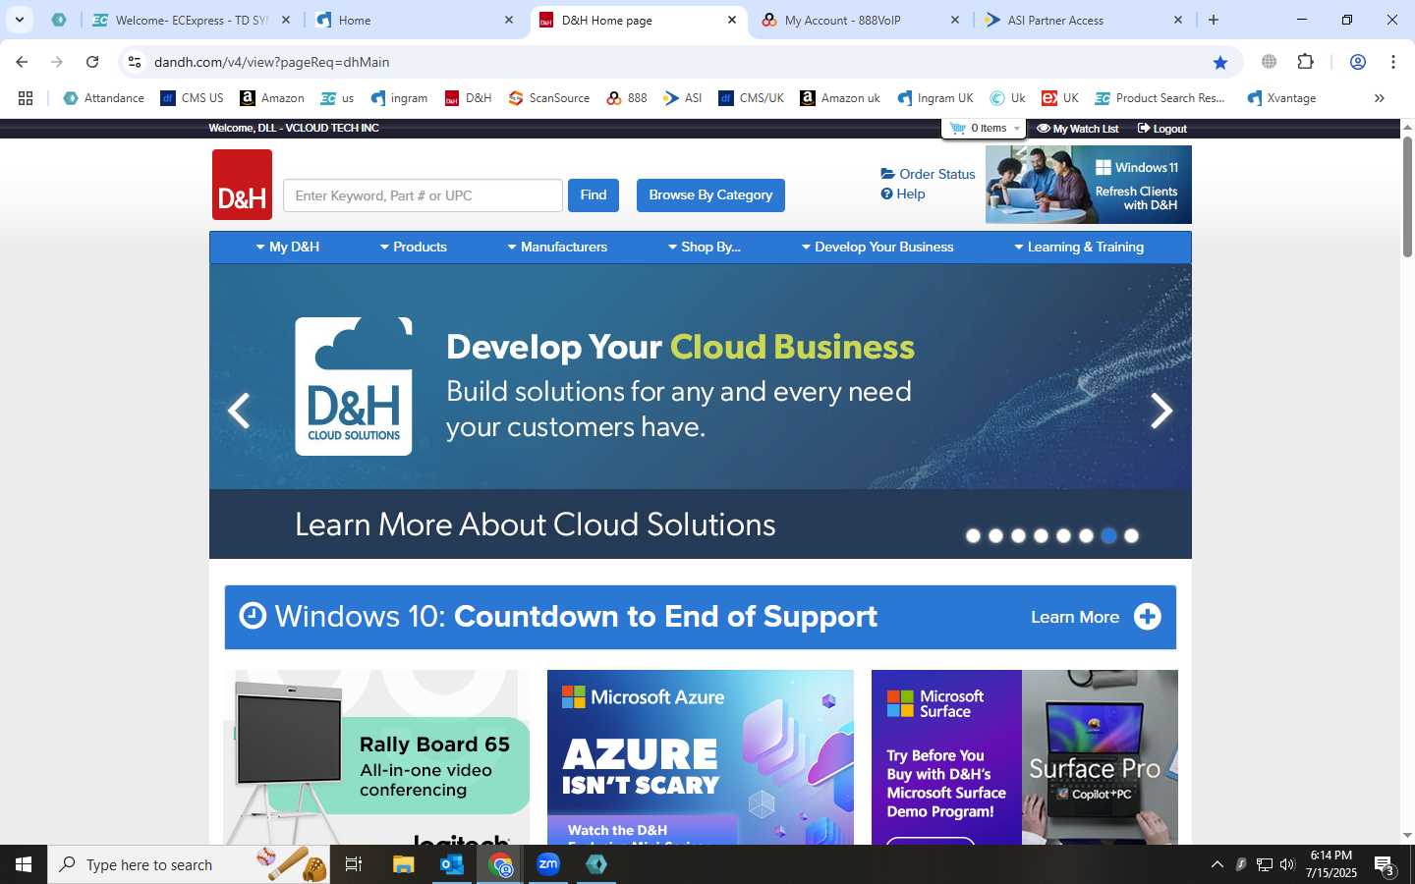Switch to ASI Partner Access tab

pyautogui.click(x=1085, y=20)
